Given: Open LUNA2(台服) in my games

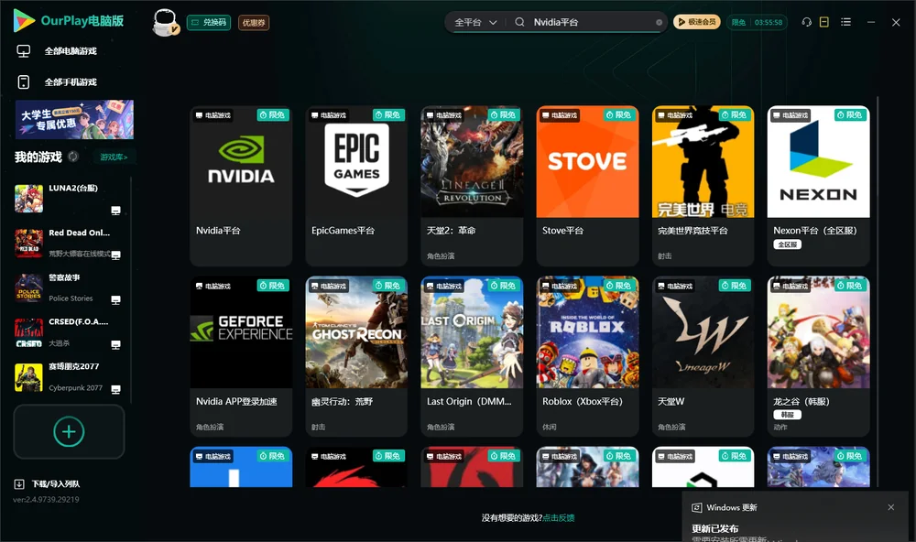Looking at the screenshot, I should (69, 199).
